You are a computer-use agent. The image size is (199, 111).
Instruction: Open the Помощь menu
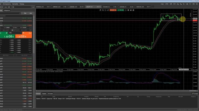tap(22, 4)
